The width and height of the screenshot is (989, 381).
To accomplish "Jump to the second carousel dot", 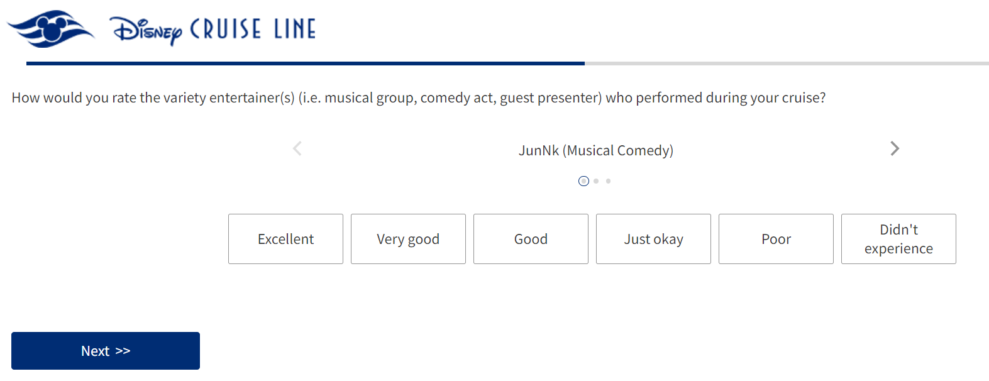I will [596, 181].
